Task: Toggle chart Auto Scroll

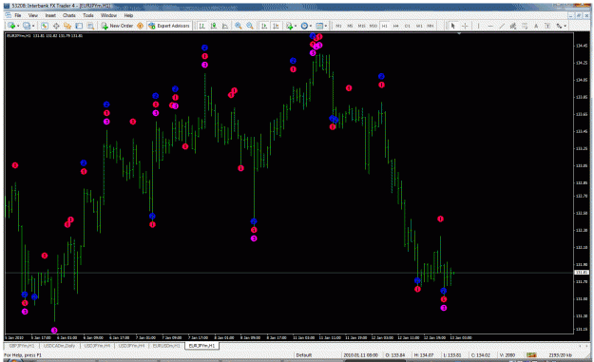Action: [x=264, y=26]
